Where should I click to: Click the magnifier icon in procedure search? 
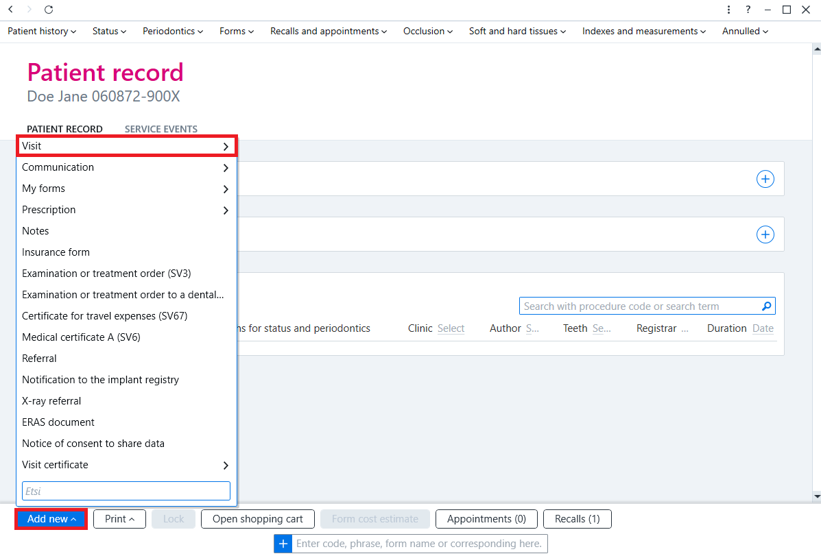point(766,306)
